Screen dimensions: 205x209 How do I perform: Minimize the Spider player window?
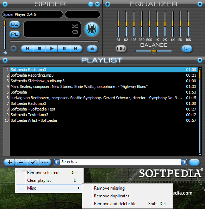91,4
